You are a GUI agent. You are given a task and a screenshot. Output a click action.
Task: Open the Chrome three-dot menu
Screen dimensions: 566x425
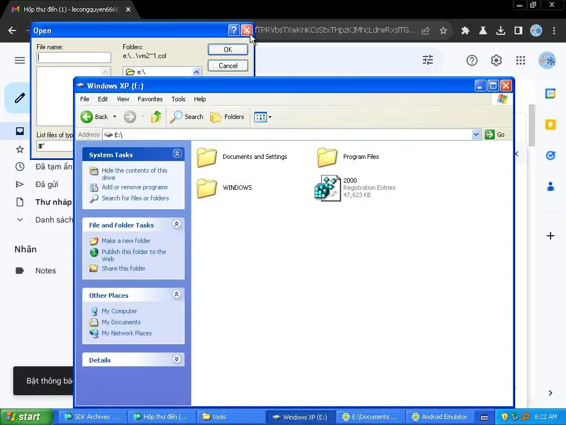coord(554,31)
